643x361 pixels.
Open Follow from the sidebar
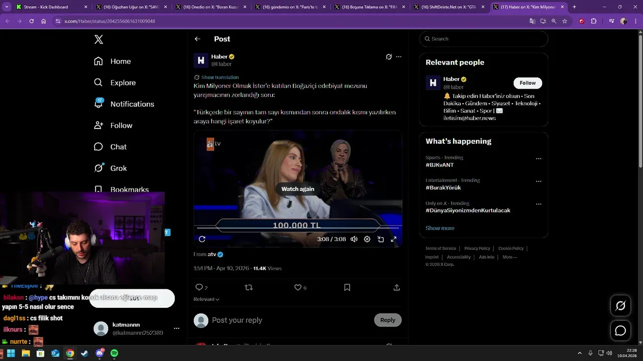[113, 125]
